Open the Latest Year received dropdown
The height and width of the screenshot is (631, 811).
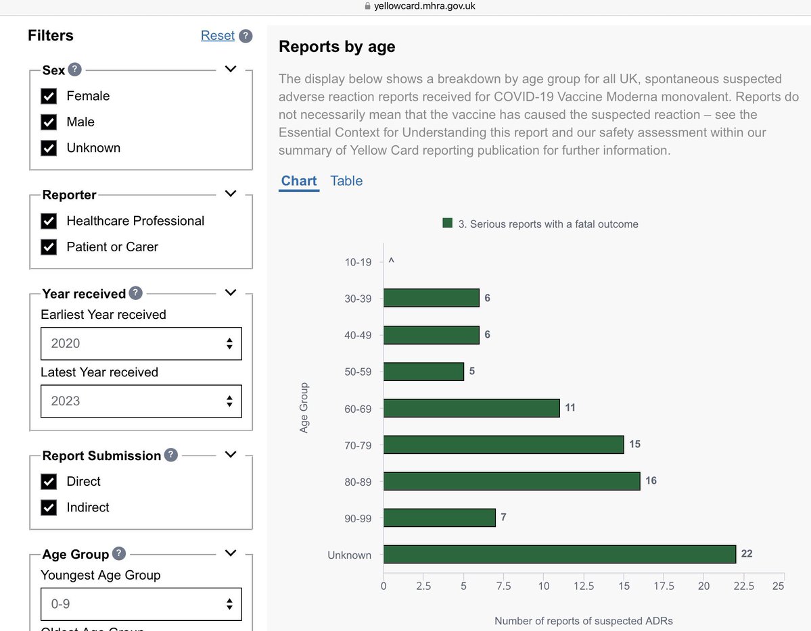click(x=141, y=401)
